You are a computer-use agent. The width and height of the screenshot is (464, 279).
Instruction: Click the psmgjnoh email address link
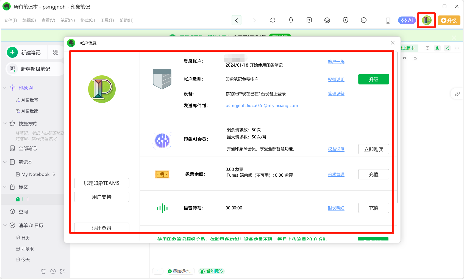pyautogui.click(x=262, y=106)
